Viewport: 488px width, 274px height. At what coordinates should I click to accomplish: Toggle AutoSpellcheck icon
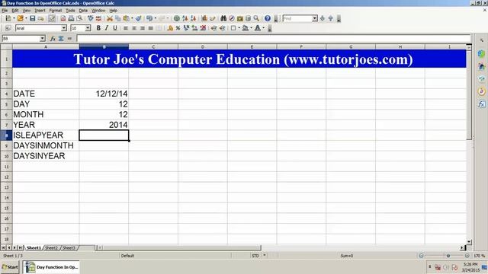[98, 18]
